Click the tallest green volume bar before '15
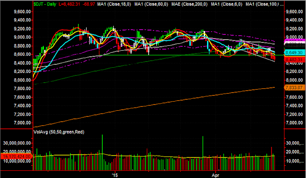The width and height of the screenshot is (306, 178). 102,152
